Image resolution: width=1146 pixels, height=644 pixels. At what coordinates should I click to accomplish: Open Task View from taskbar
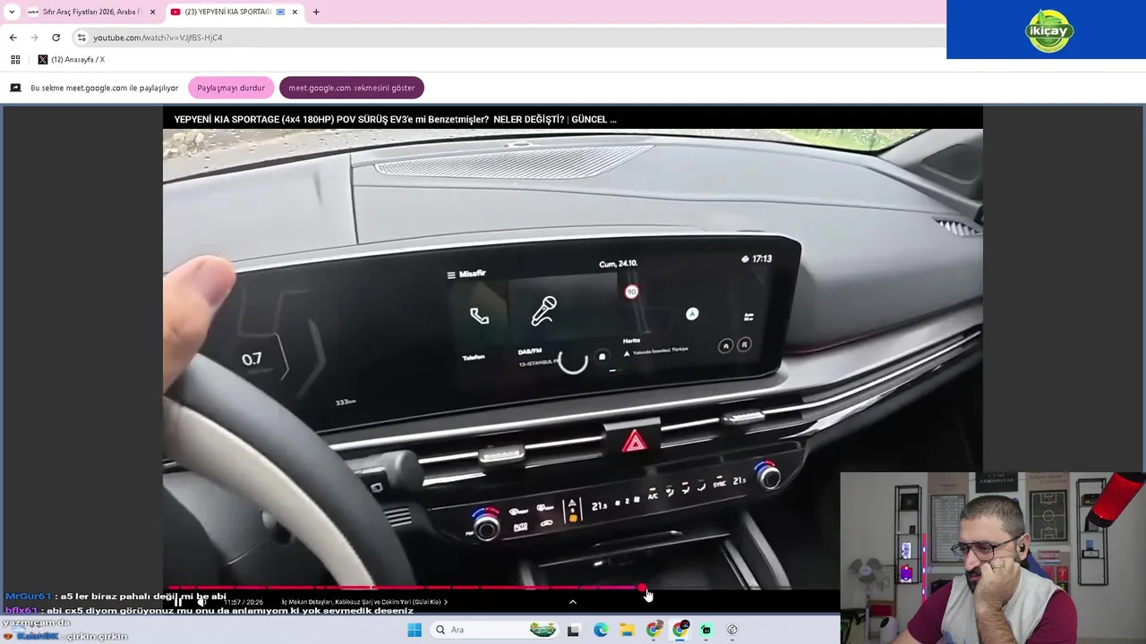(573, 630)
